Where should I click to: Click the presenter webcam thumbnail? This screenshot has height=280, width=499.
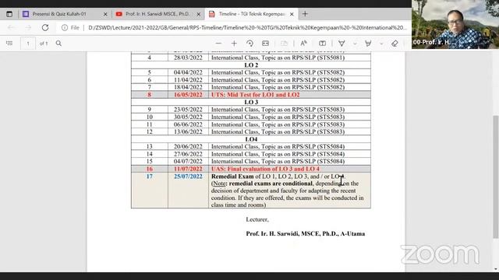(455, 24)
